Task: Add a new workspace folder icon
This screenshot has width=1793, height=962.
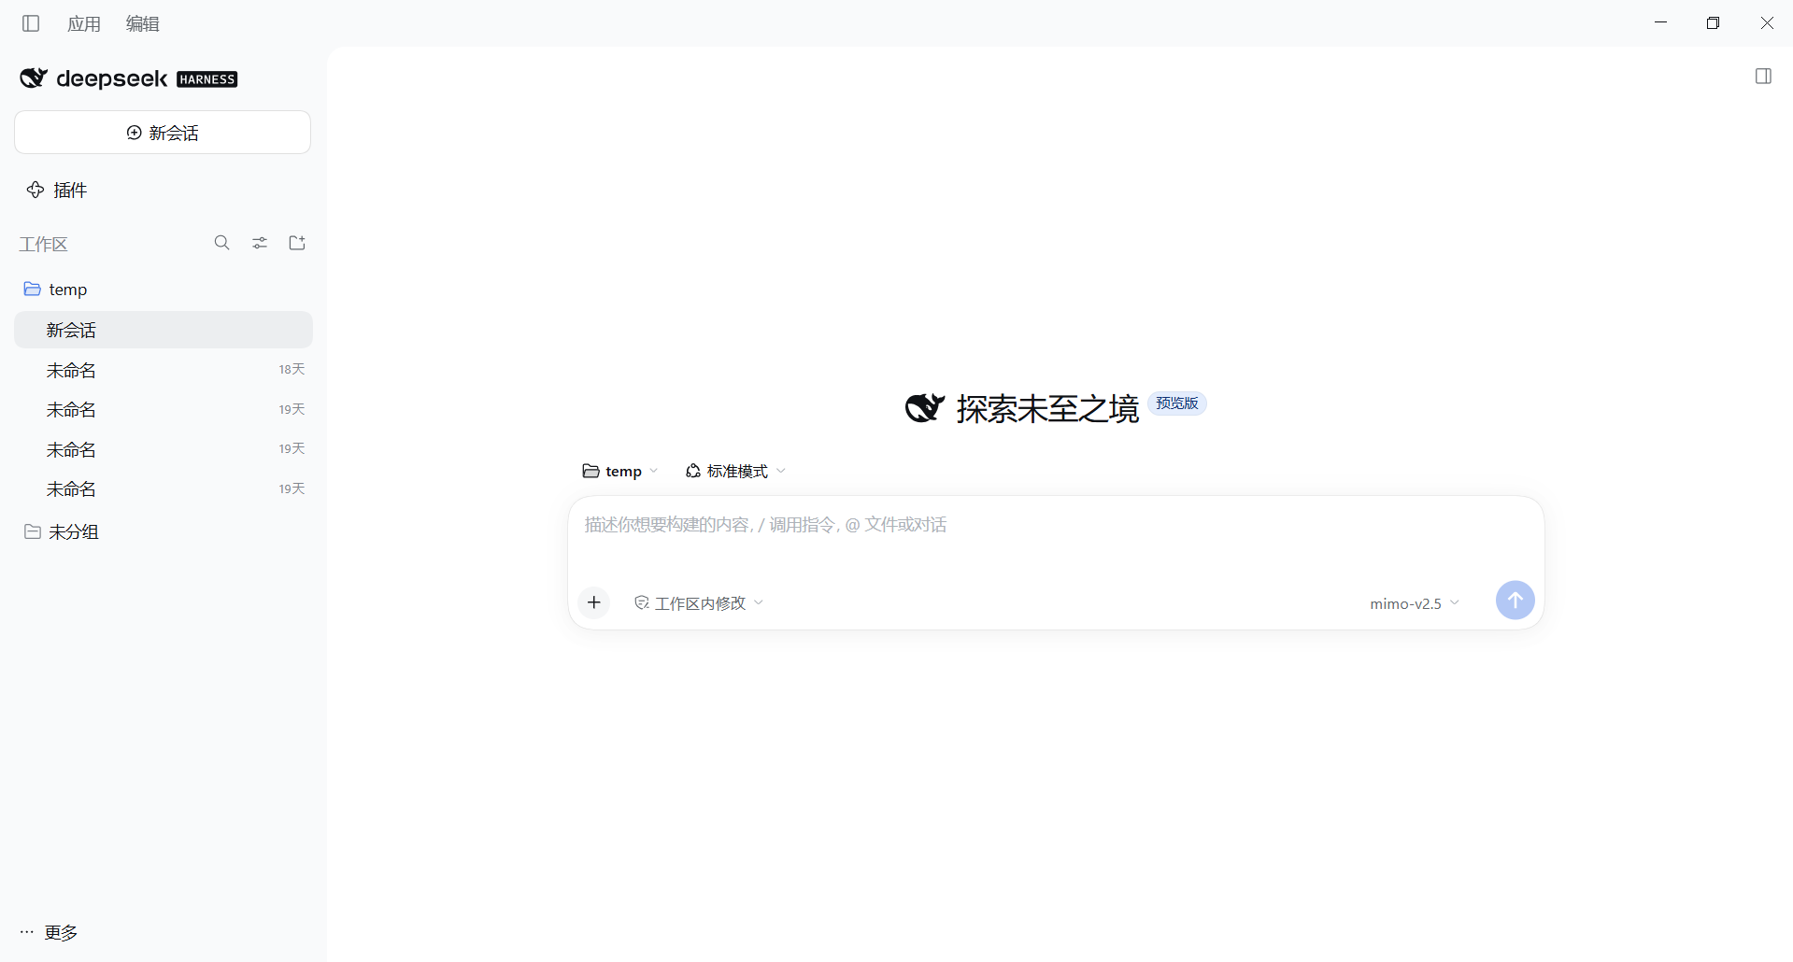Action: tap(297, 243)
